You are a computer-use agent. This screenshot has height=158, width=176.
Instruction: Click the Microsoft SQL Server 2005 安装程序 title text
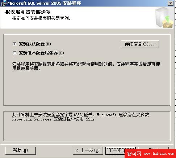click(x=44, y=3)
